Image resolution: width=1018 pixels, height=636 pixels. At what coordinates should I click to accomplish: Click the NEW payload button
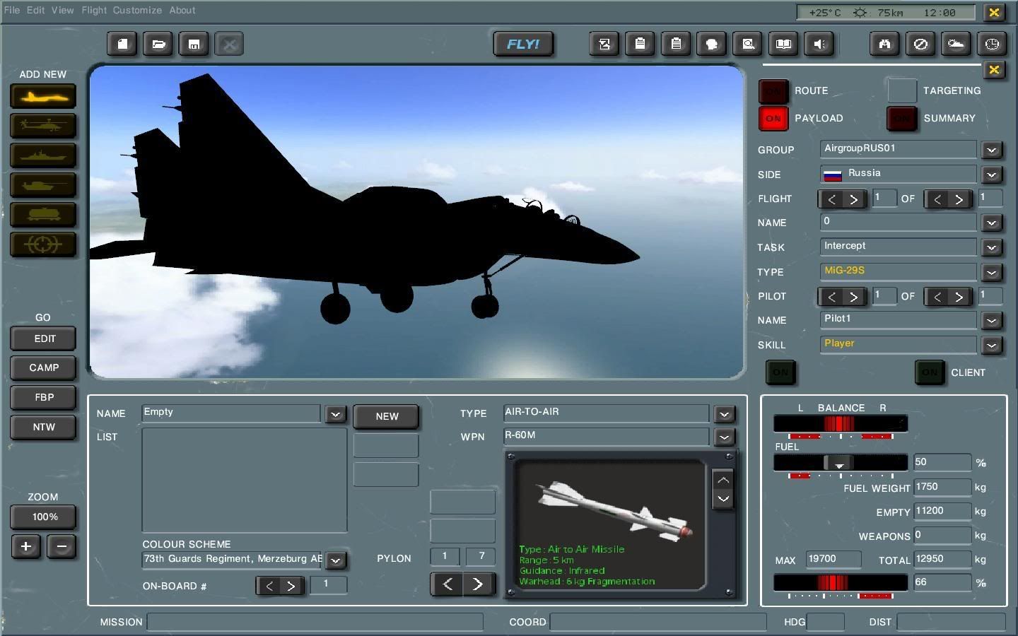(386, 416)
